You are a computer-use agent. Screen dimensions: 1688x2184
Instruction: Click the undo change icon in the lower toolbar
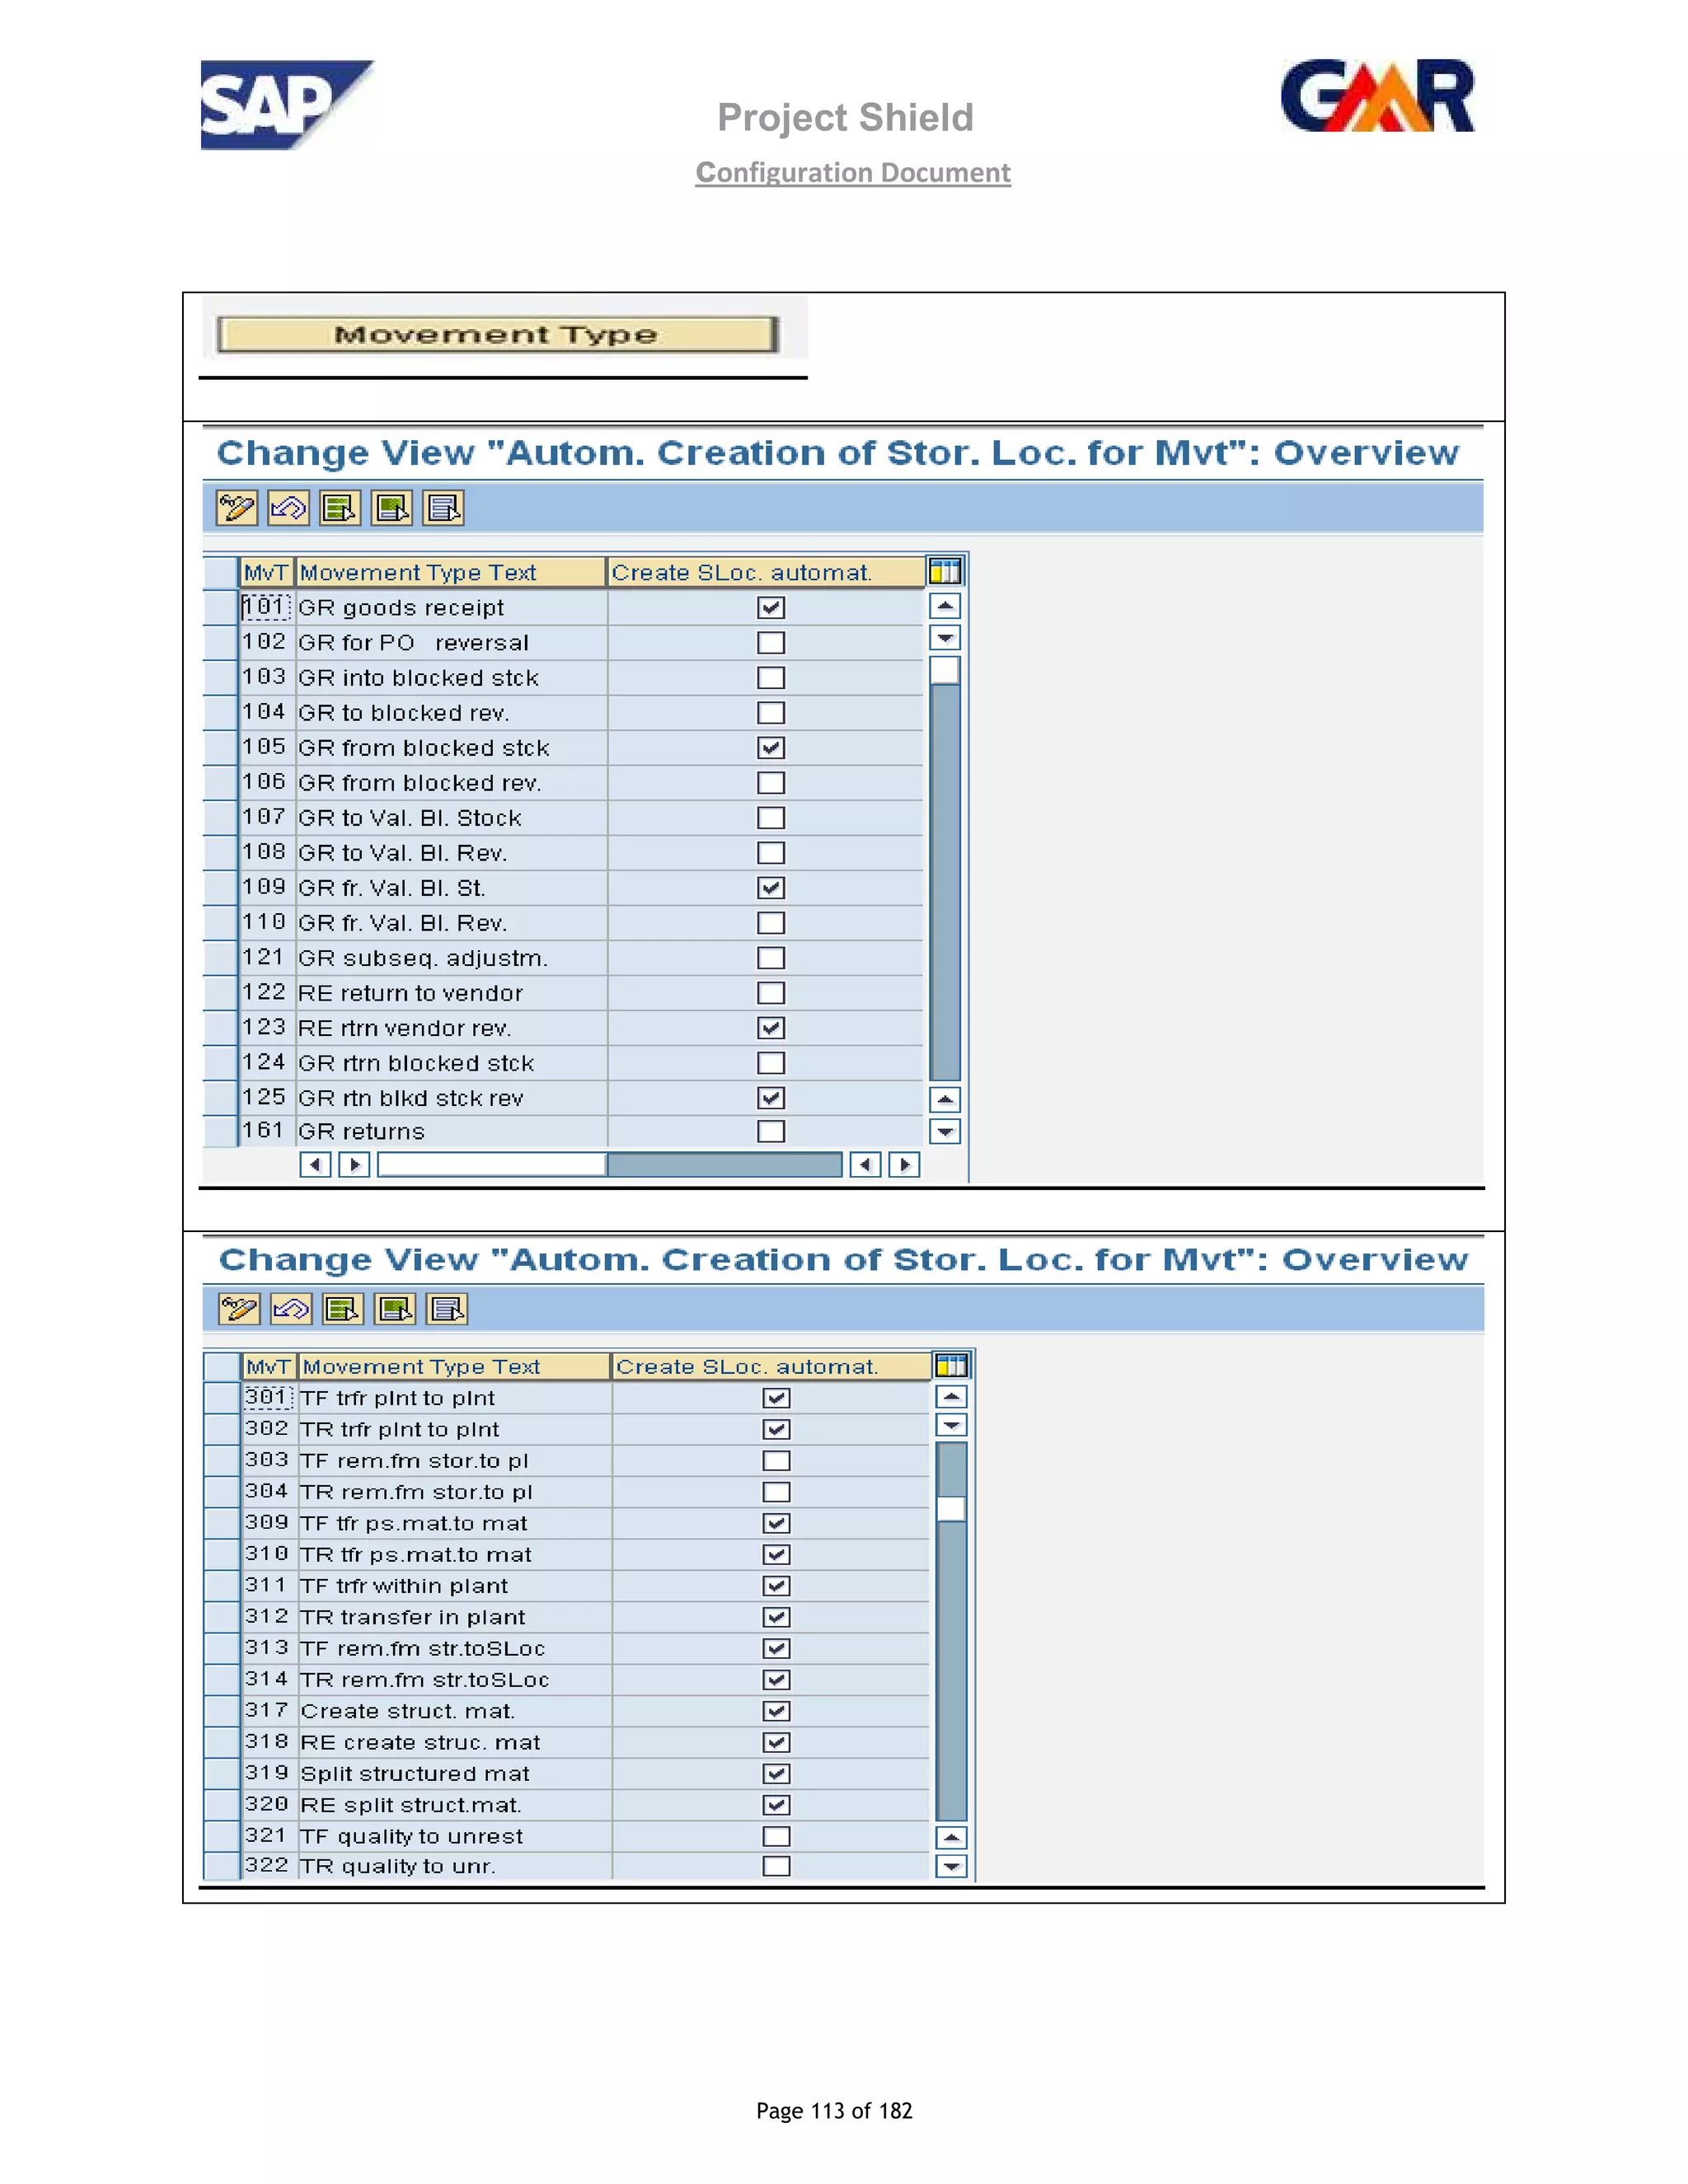(x=291, y=1309)
